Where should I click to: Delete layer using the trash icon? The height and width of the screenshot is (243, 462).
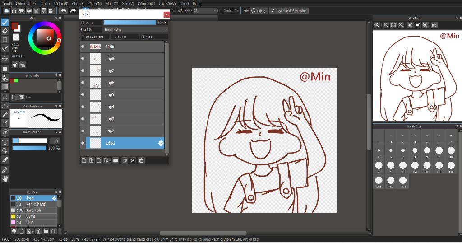coord(141,160)
